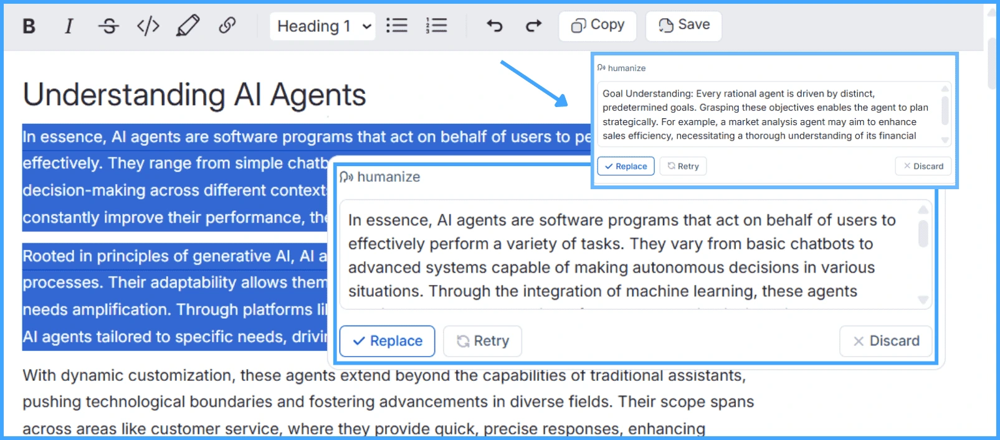Click the Copy button
Screen dimensions: 1000x440
pos(598,26)
